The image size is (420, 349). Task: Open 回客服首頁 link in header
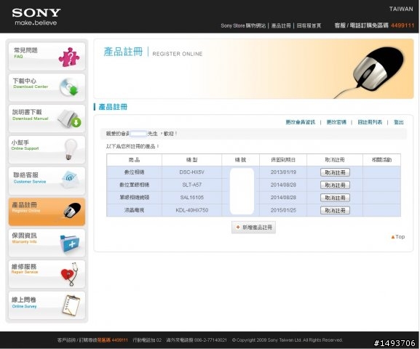pyautogui.click(x=309, y=25)
